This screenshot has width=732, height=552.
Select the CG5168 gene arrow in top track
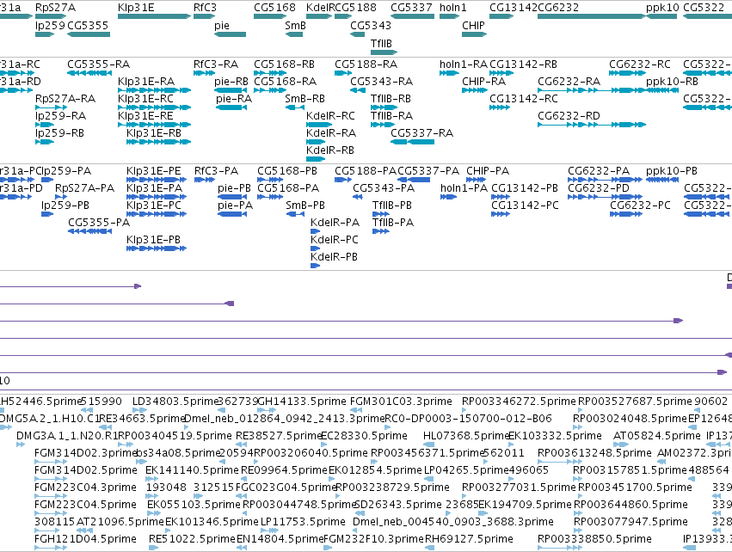[x=270, y=16]
